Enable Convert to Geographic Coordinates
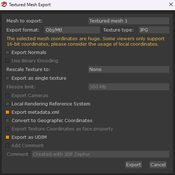This screenshot has width=175, height=175. click(x=8, y=121)
